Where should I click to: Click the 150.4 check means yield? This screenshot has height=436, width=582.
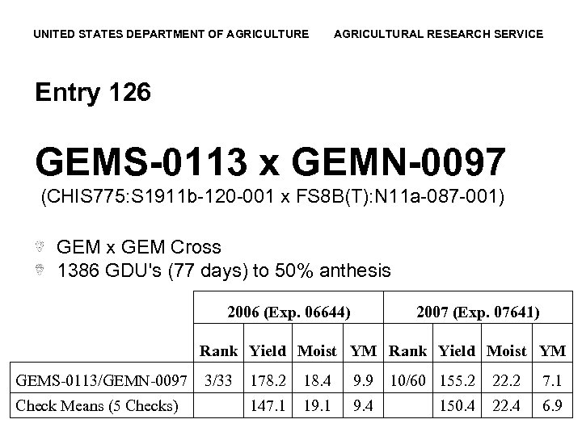click(456, 405)
